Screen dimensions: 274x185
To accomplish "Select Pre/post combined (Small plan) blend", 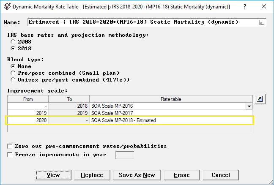I will [x=13, y=73].
